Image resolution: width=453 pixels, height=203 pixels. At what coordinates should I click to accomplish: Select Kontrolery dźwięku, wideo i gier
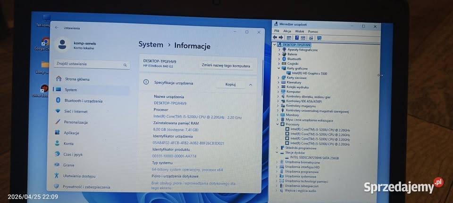point(308,96)
